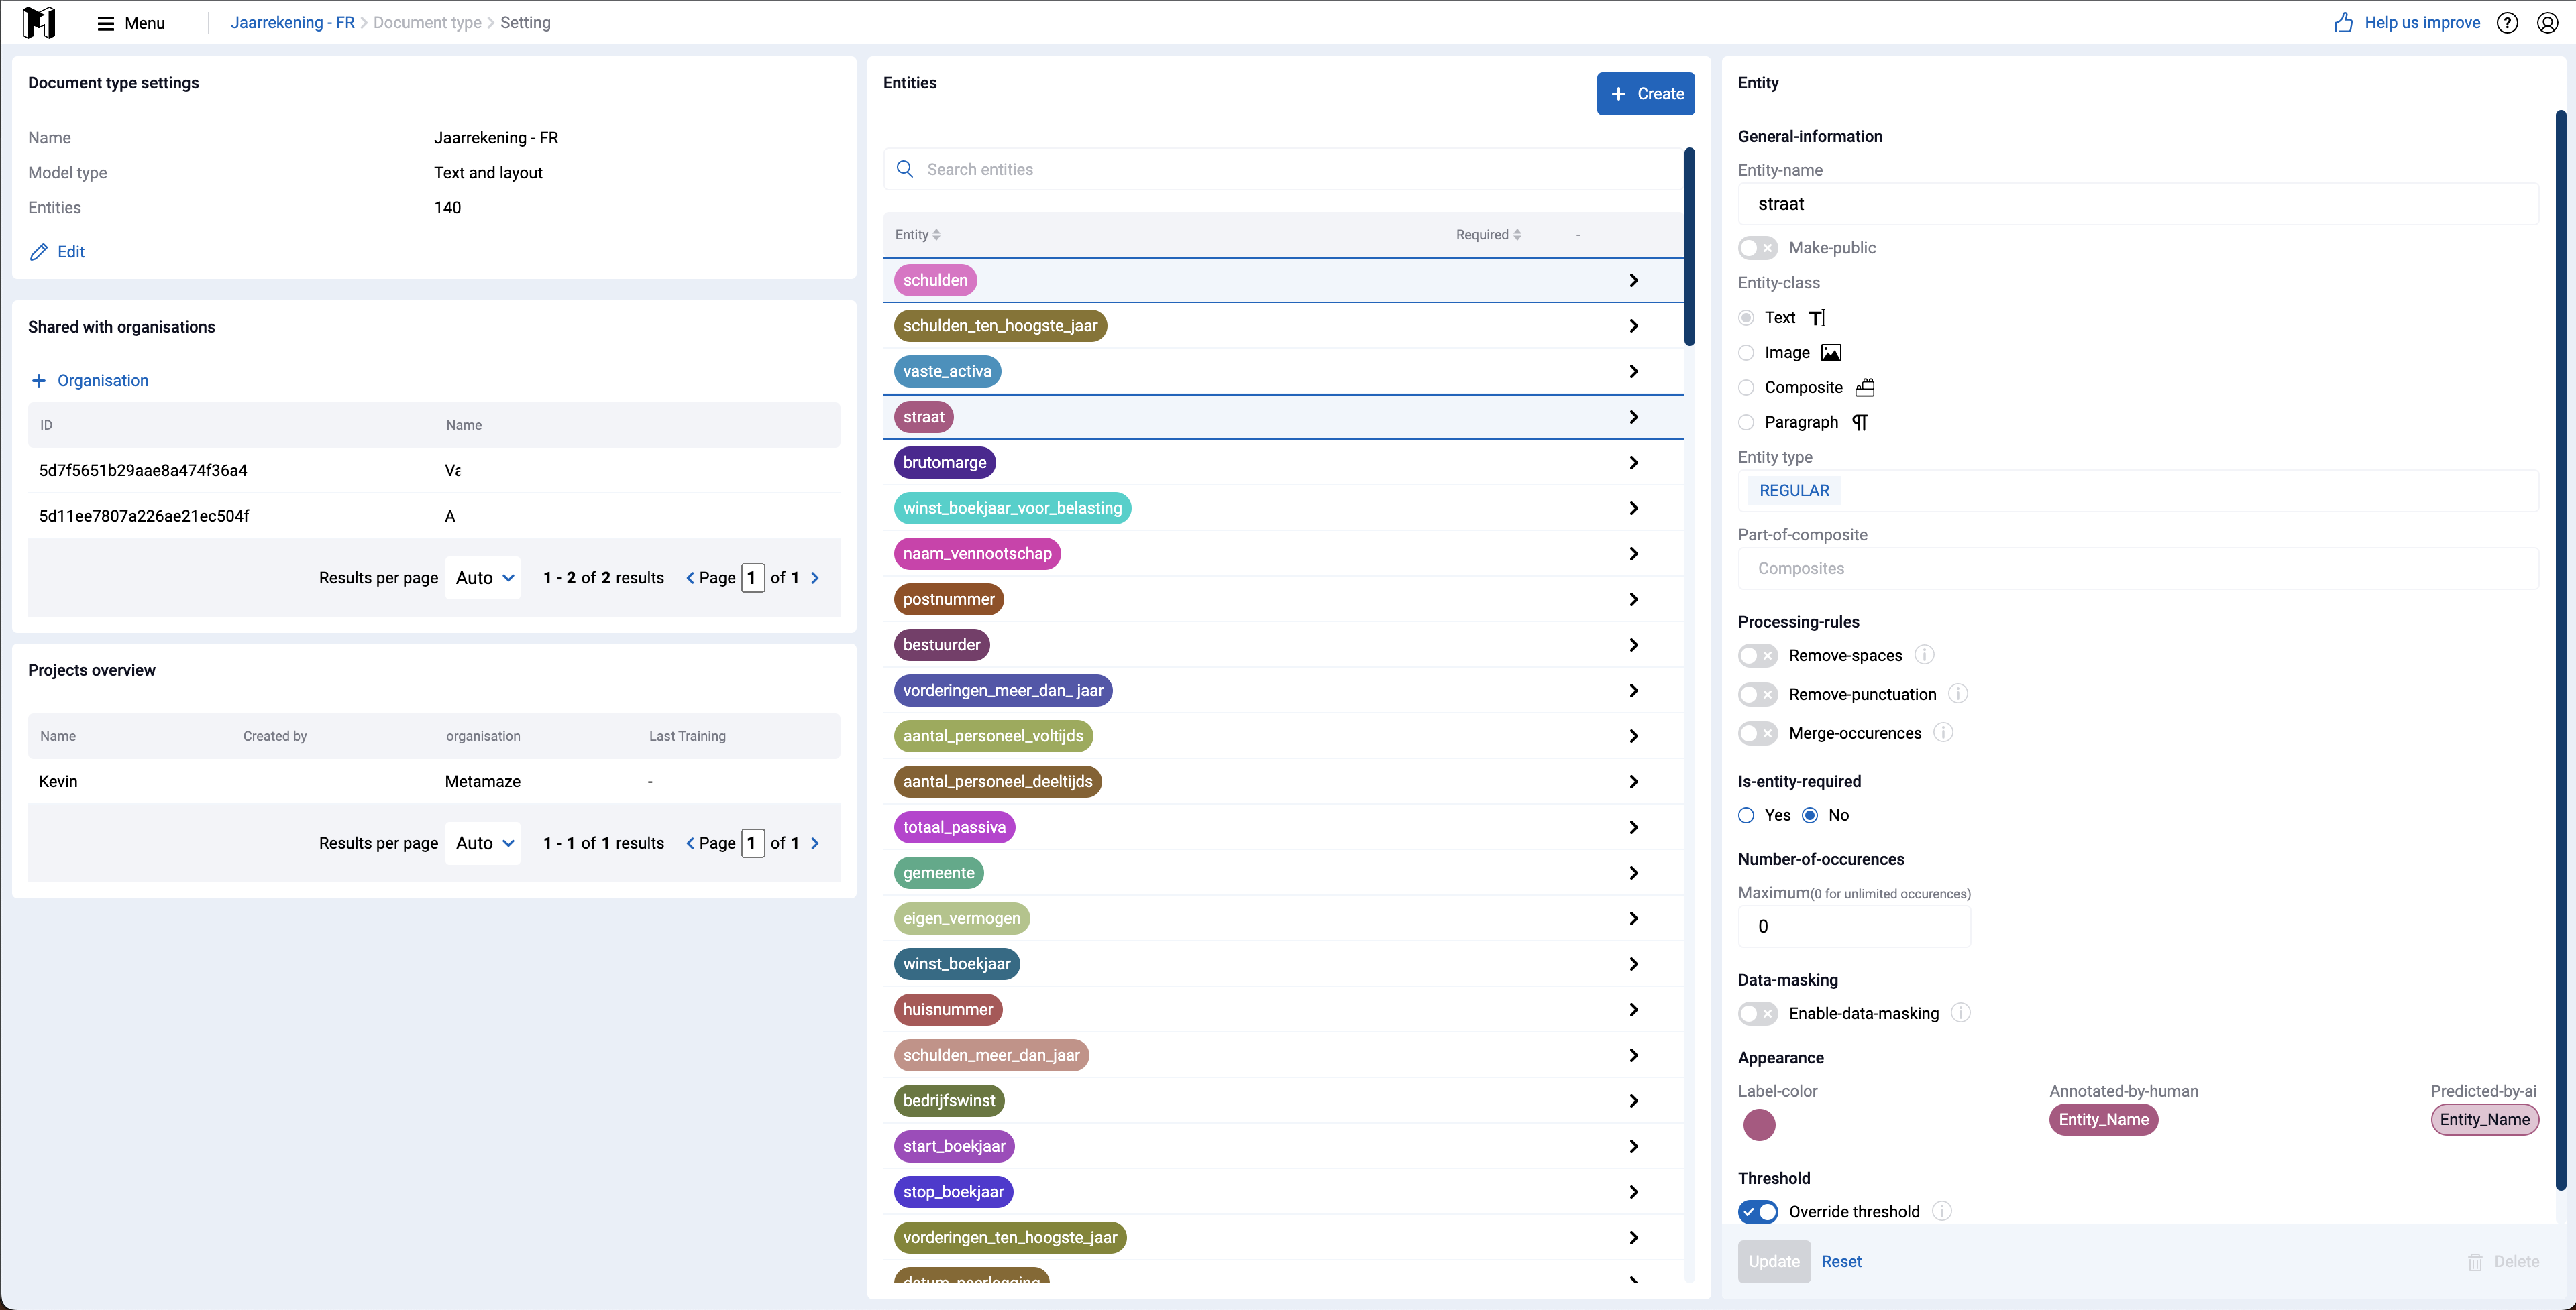Click next page arrow in organisations table
Screen dimensions: 2576x1310
815,577
